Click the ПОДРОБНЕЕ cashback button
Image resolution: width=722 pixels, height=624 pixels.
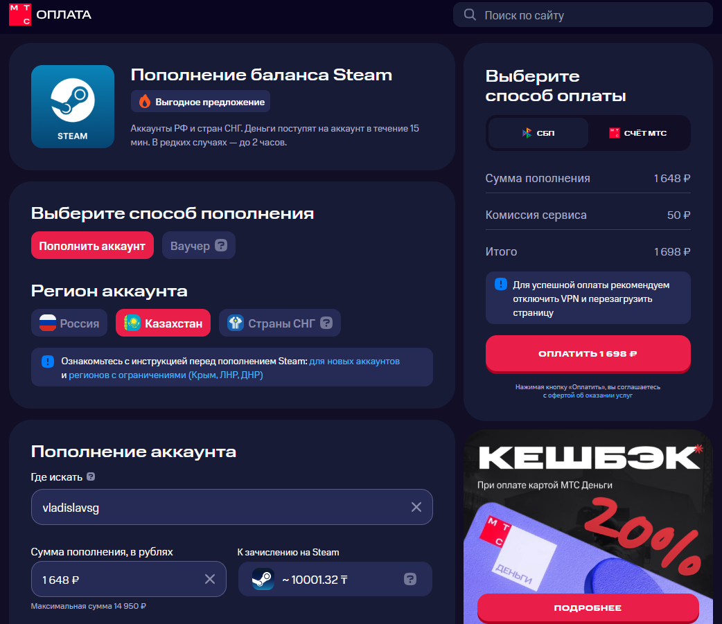(x=588, y=608)
